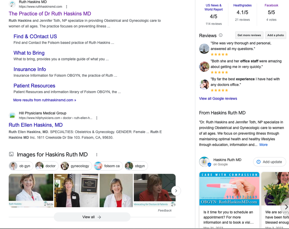Screen dimensions: 289x229
Task: Open The Practice of Dr Ruth Haskins MD result
Action: (50, 14)
